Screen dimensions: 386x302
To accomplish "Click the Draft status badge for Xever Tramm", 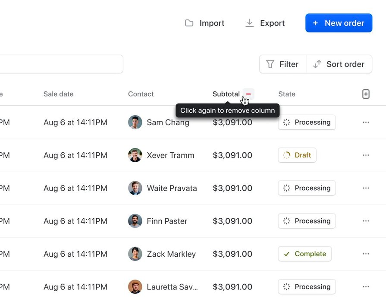I will pyautogui.click(x=297, y=155).
